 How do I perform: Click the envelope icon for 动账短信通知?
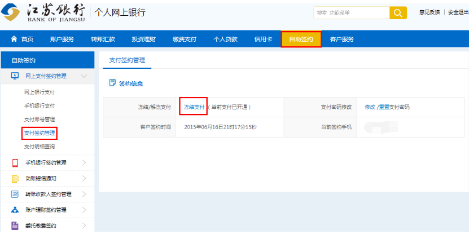(x=15, y=179)
